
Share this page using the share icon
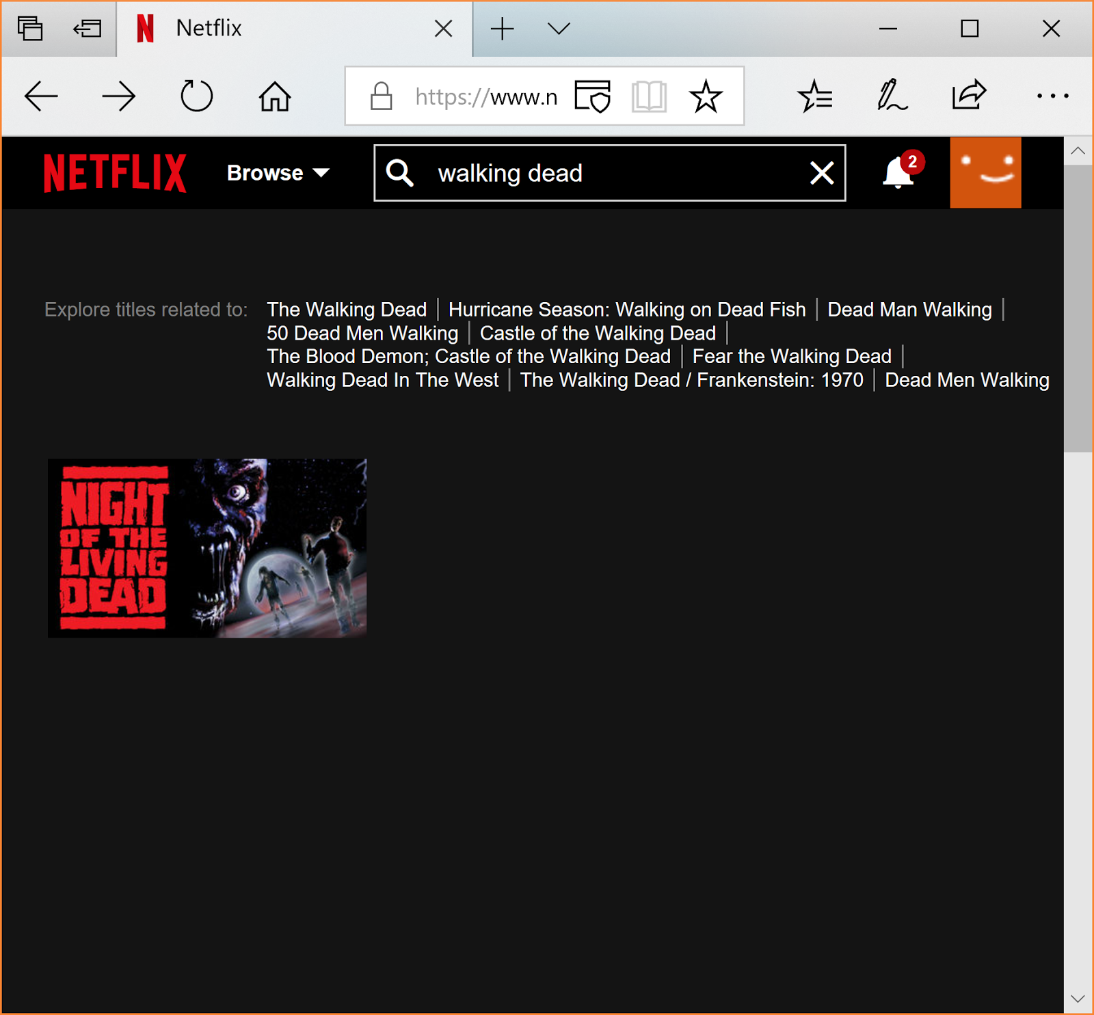(x=969, y=95)
